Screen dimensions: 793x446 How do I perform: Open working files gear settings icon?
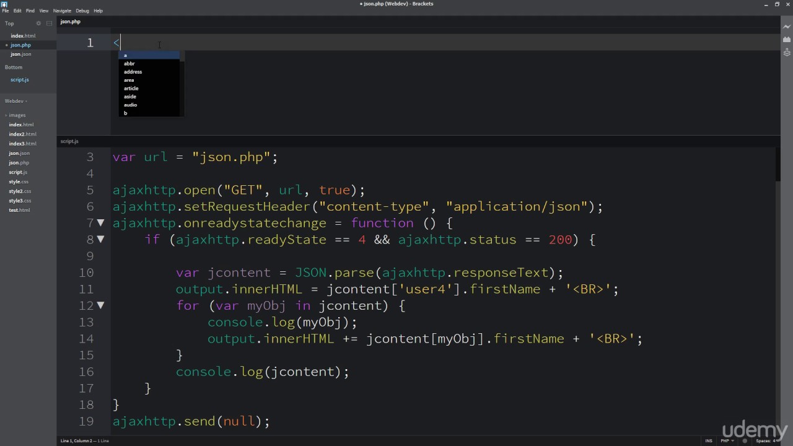point(38,24)
